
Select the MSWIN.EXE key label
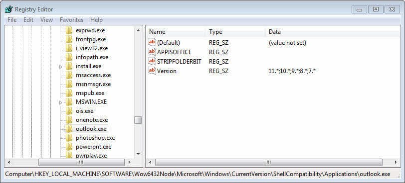[x=91, y=102]
